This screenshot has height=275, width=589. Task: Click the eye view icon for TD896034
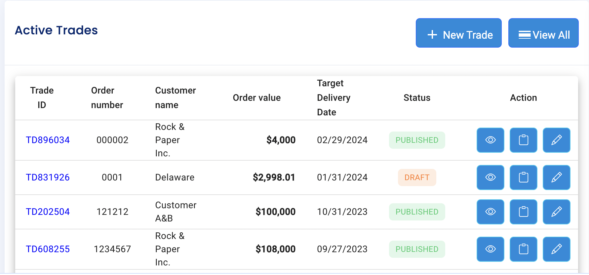(490, 140)
